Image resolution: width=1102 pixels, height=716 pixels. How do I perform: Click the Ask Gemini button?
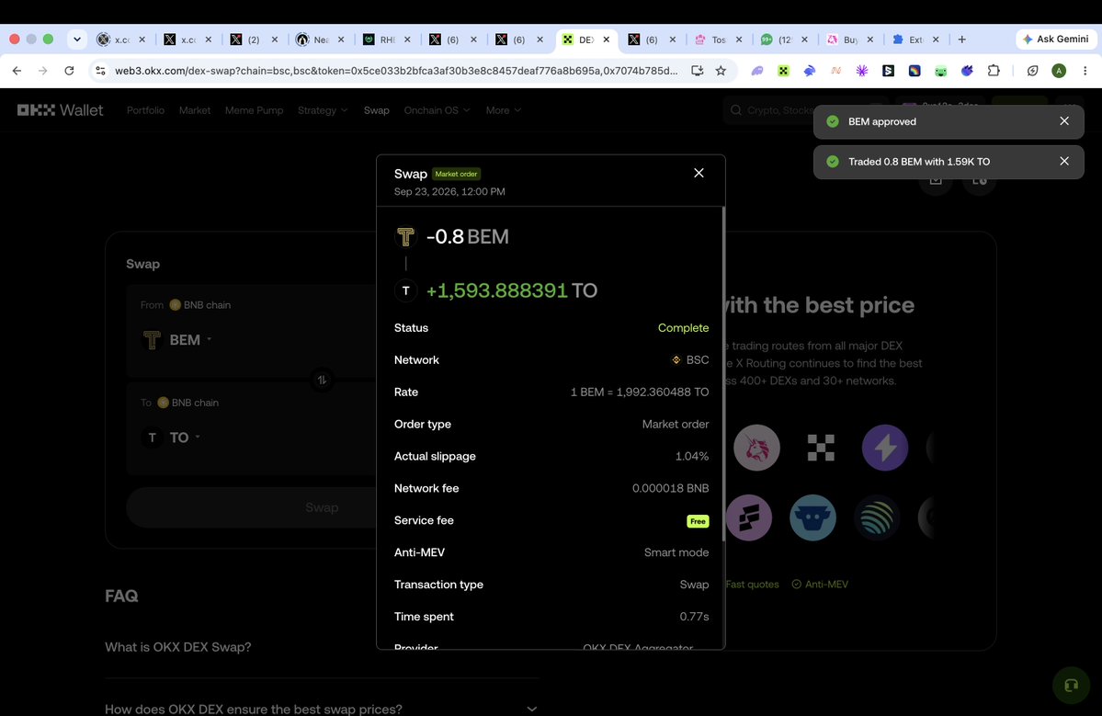pos(1056,40)
